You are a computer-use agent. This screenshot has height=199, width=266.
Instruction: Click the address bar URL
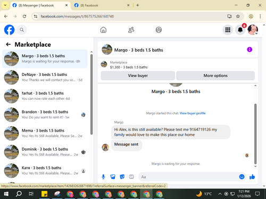(77, 16)
